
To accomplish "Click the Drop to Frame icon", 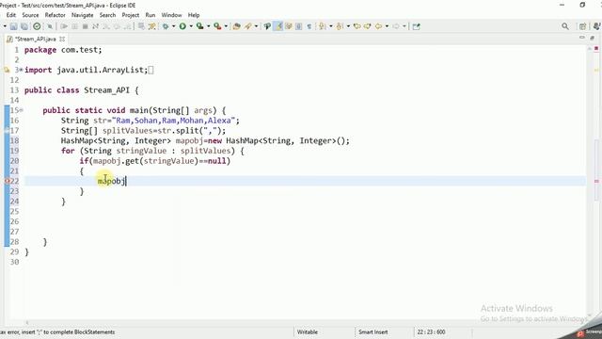I will 141,26.
